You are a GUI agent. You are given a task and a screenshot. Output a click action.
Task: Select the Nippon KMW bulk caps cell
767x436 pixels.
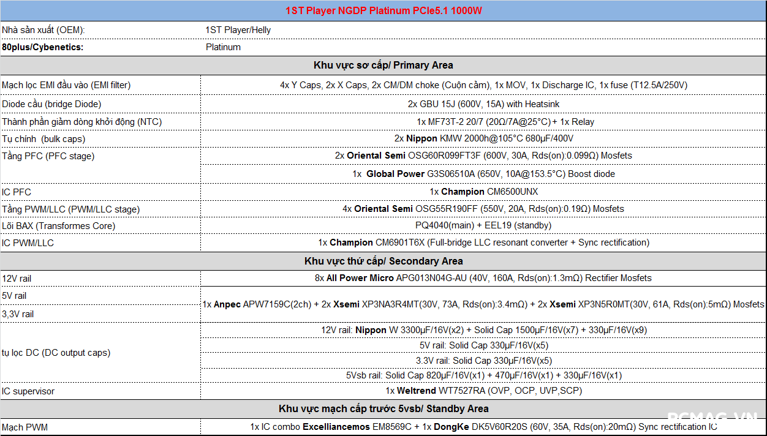483,138
